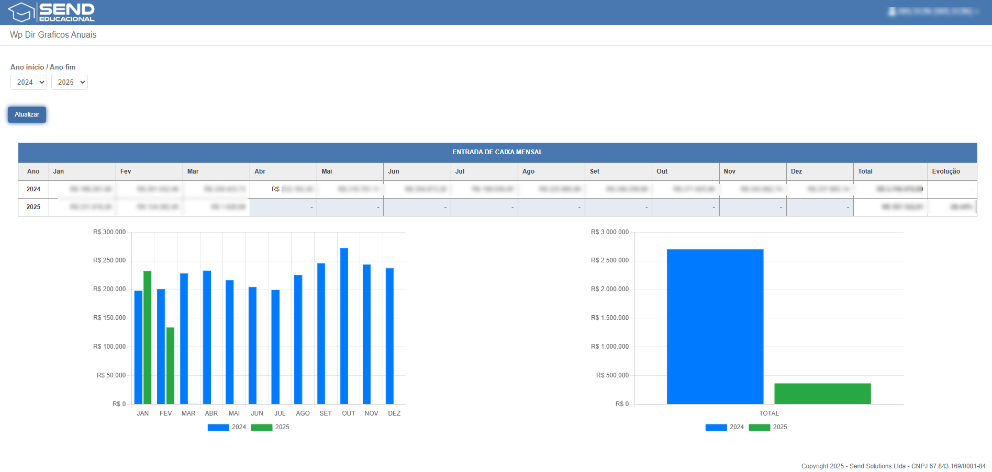
Task: Click the green 2025 JAN bar
Action: [148, 338]
